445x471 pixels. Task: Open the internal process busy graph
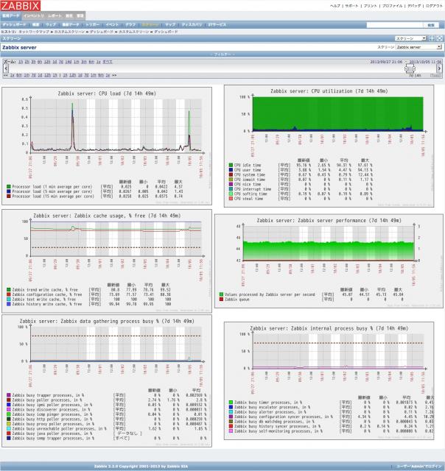click(329, 381)
